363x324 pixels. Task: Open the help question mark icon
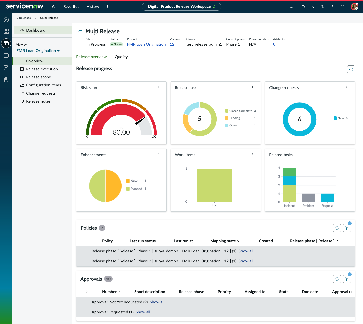[x=332, y=7]
